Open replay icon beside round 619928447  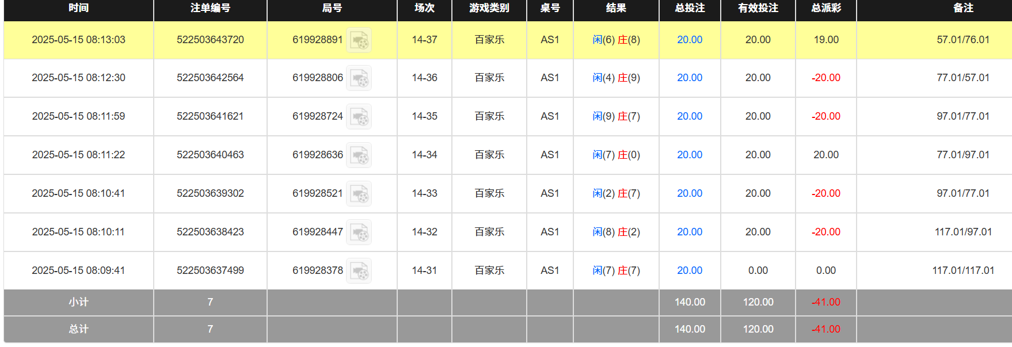click(359, 232)
